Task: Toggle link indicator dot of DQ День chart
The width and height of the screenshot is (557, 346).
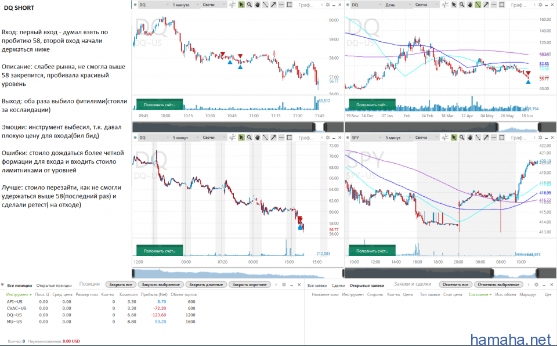Action: click(x=348, y=5)
